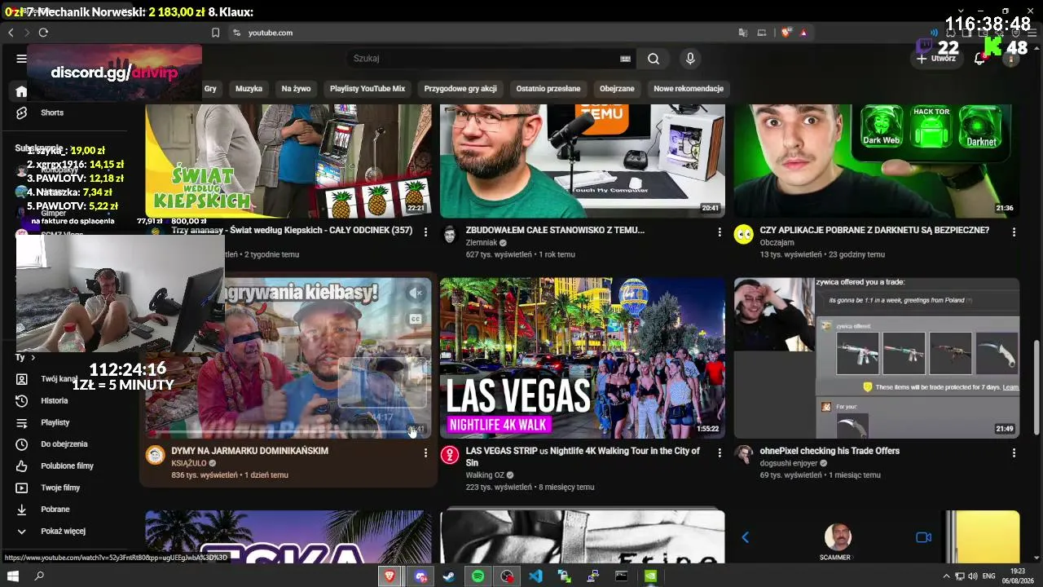Open the Windows Start menu
The height and width of the screenshot is (587, 1043).
click(12, 576)
